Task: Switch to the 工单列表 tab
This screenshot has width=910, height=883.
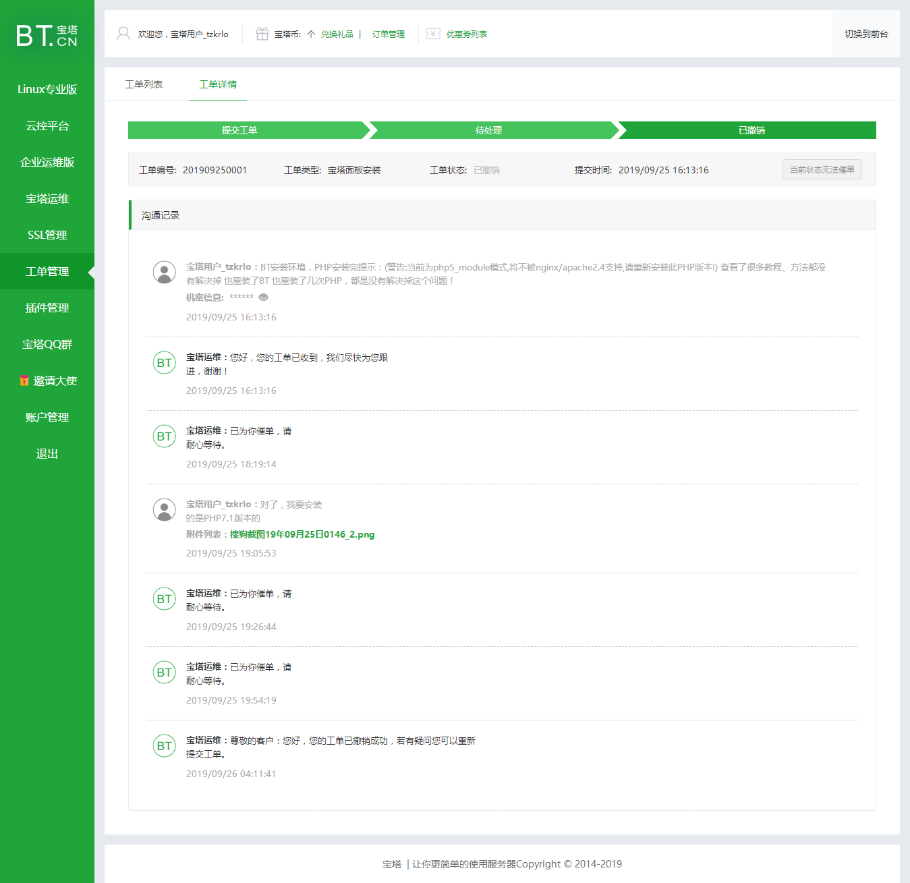Action: [144, 84]
